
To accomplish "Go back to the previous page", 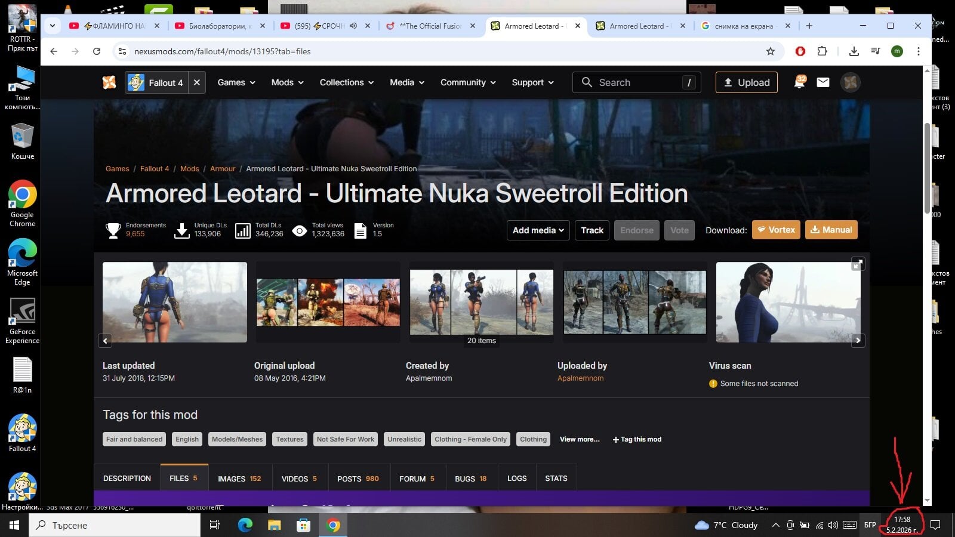I will pos(54,51).
